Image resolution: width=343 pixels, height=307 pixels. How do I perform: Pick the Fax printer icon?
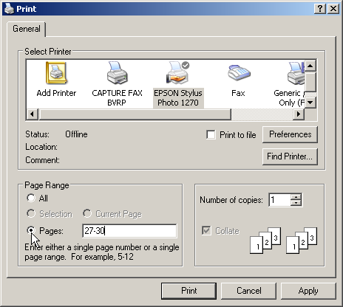click(238, 80)
